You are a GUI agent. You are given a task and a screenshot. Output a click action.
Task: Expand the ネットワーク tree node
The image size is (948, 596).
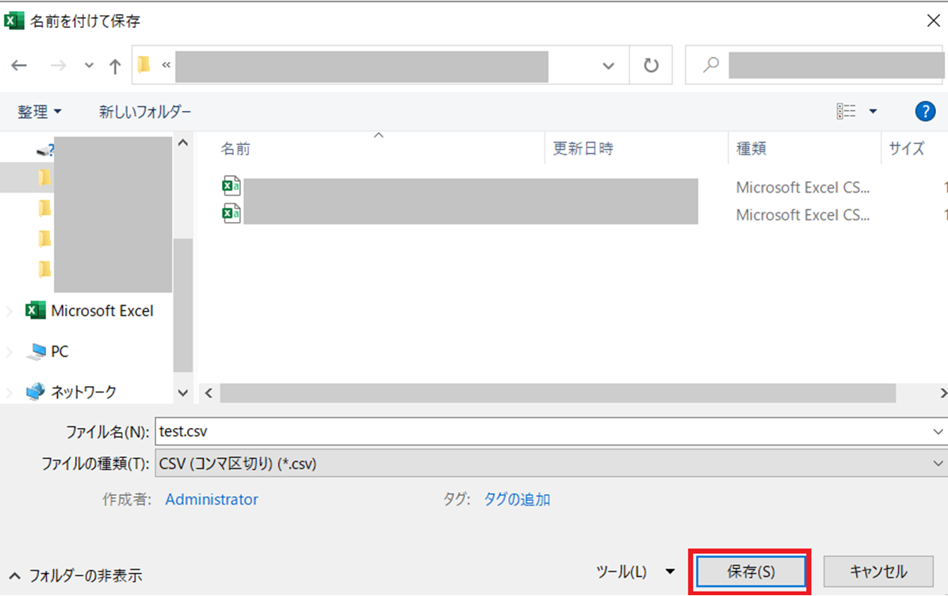[x=10, y=392]
